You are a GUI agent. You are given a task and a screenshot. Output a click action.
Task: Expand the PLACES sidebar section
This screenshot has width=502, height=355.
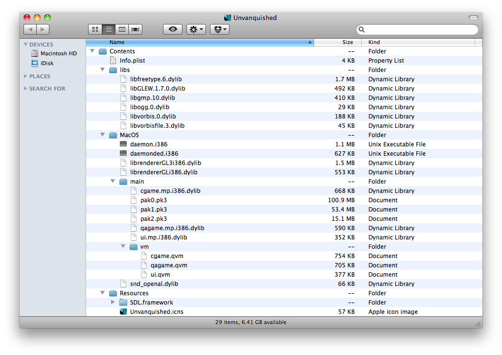(26, 76)
